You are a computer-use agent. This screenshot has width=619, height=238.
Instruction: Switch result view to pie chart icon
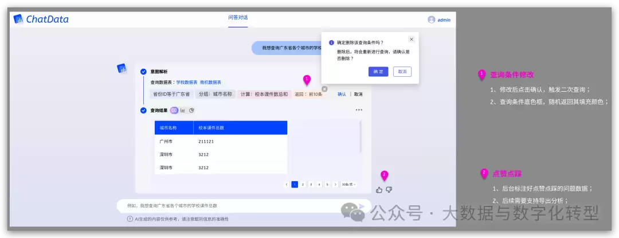coord(191,111)
